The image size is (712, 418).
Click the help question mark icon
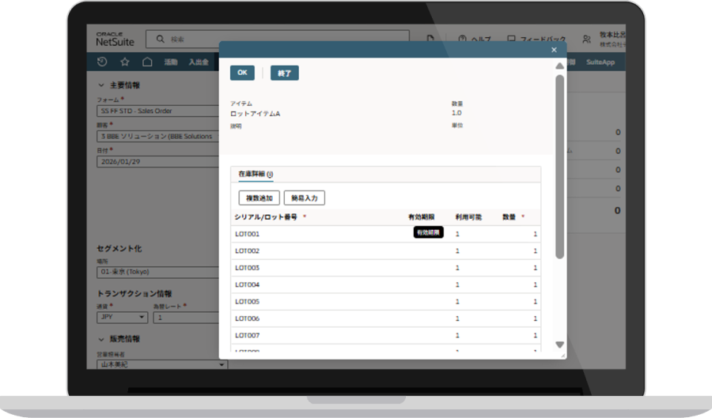[462, 39]
